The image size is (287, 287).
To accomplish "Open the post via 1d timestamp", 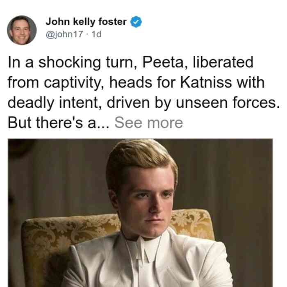I will (x=96, y=34).
